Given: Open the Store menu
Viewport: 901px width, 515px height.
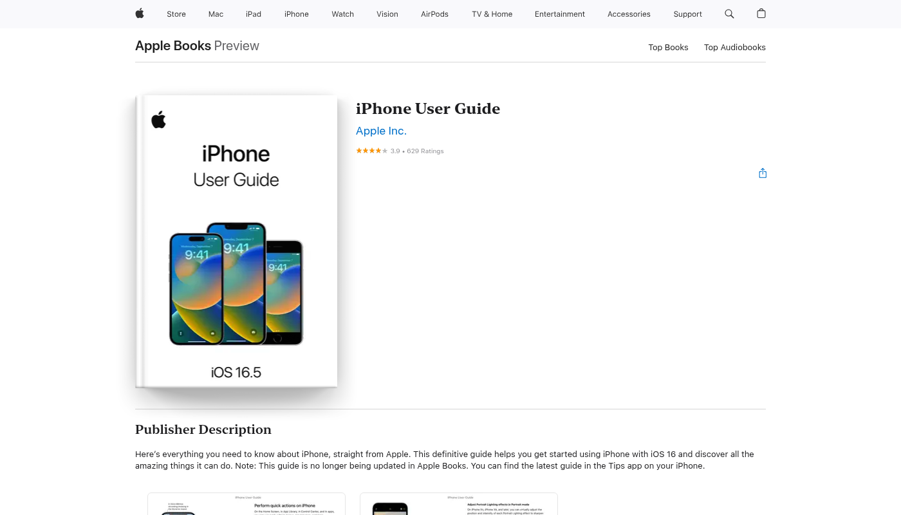Looking at the screenshot, I should [x=176, y=14].
